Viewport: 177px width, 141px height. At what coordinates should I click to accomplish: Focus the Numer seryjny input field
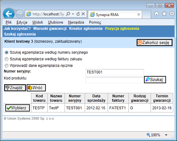point(115,72)
